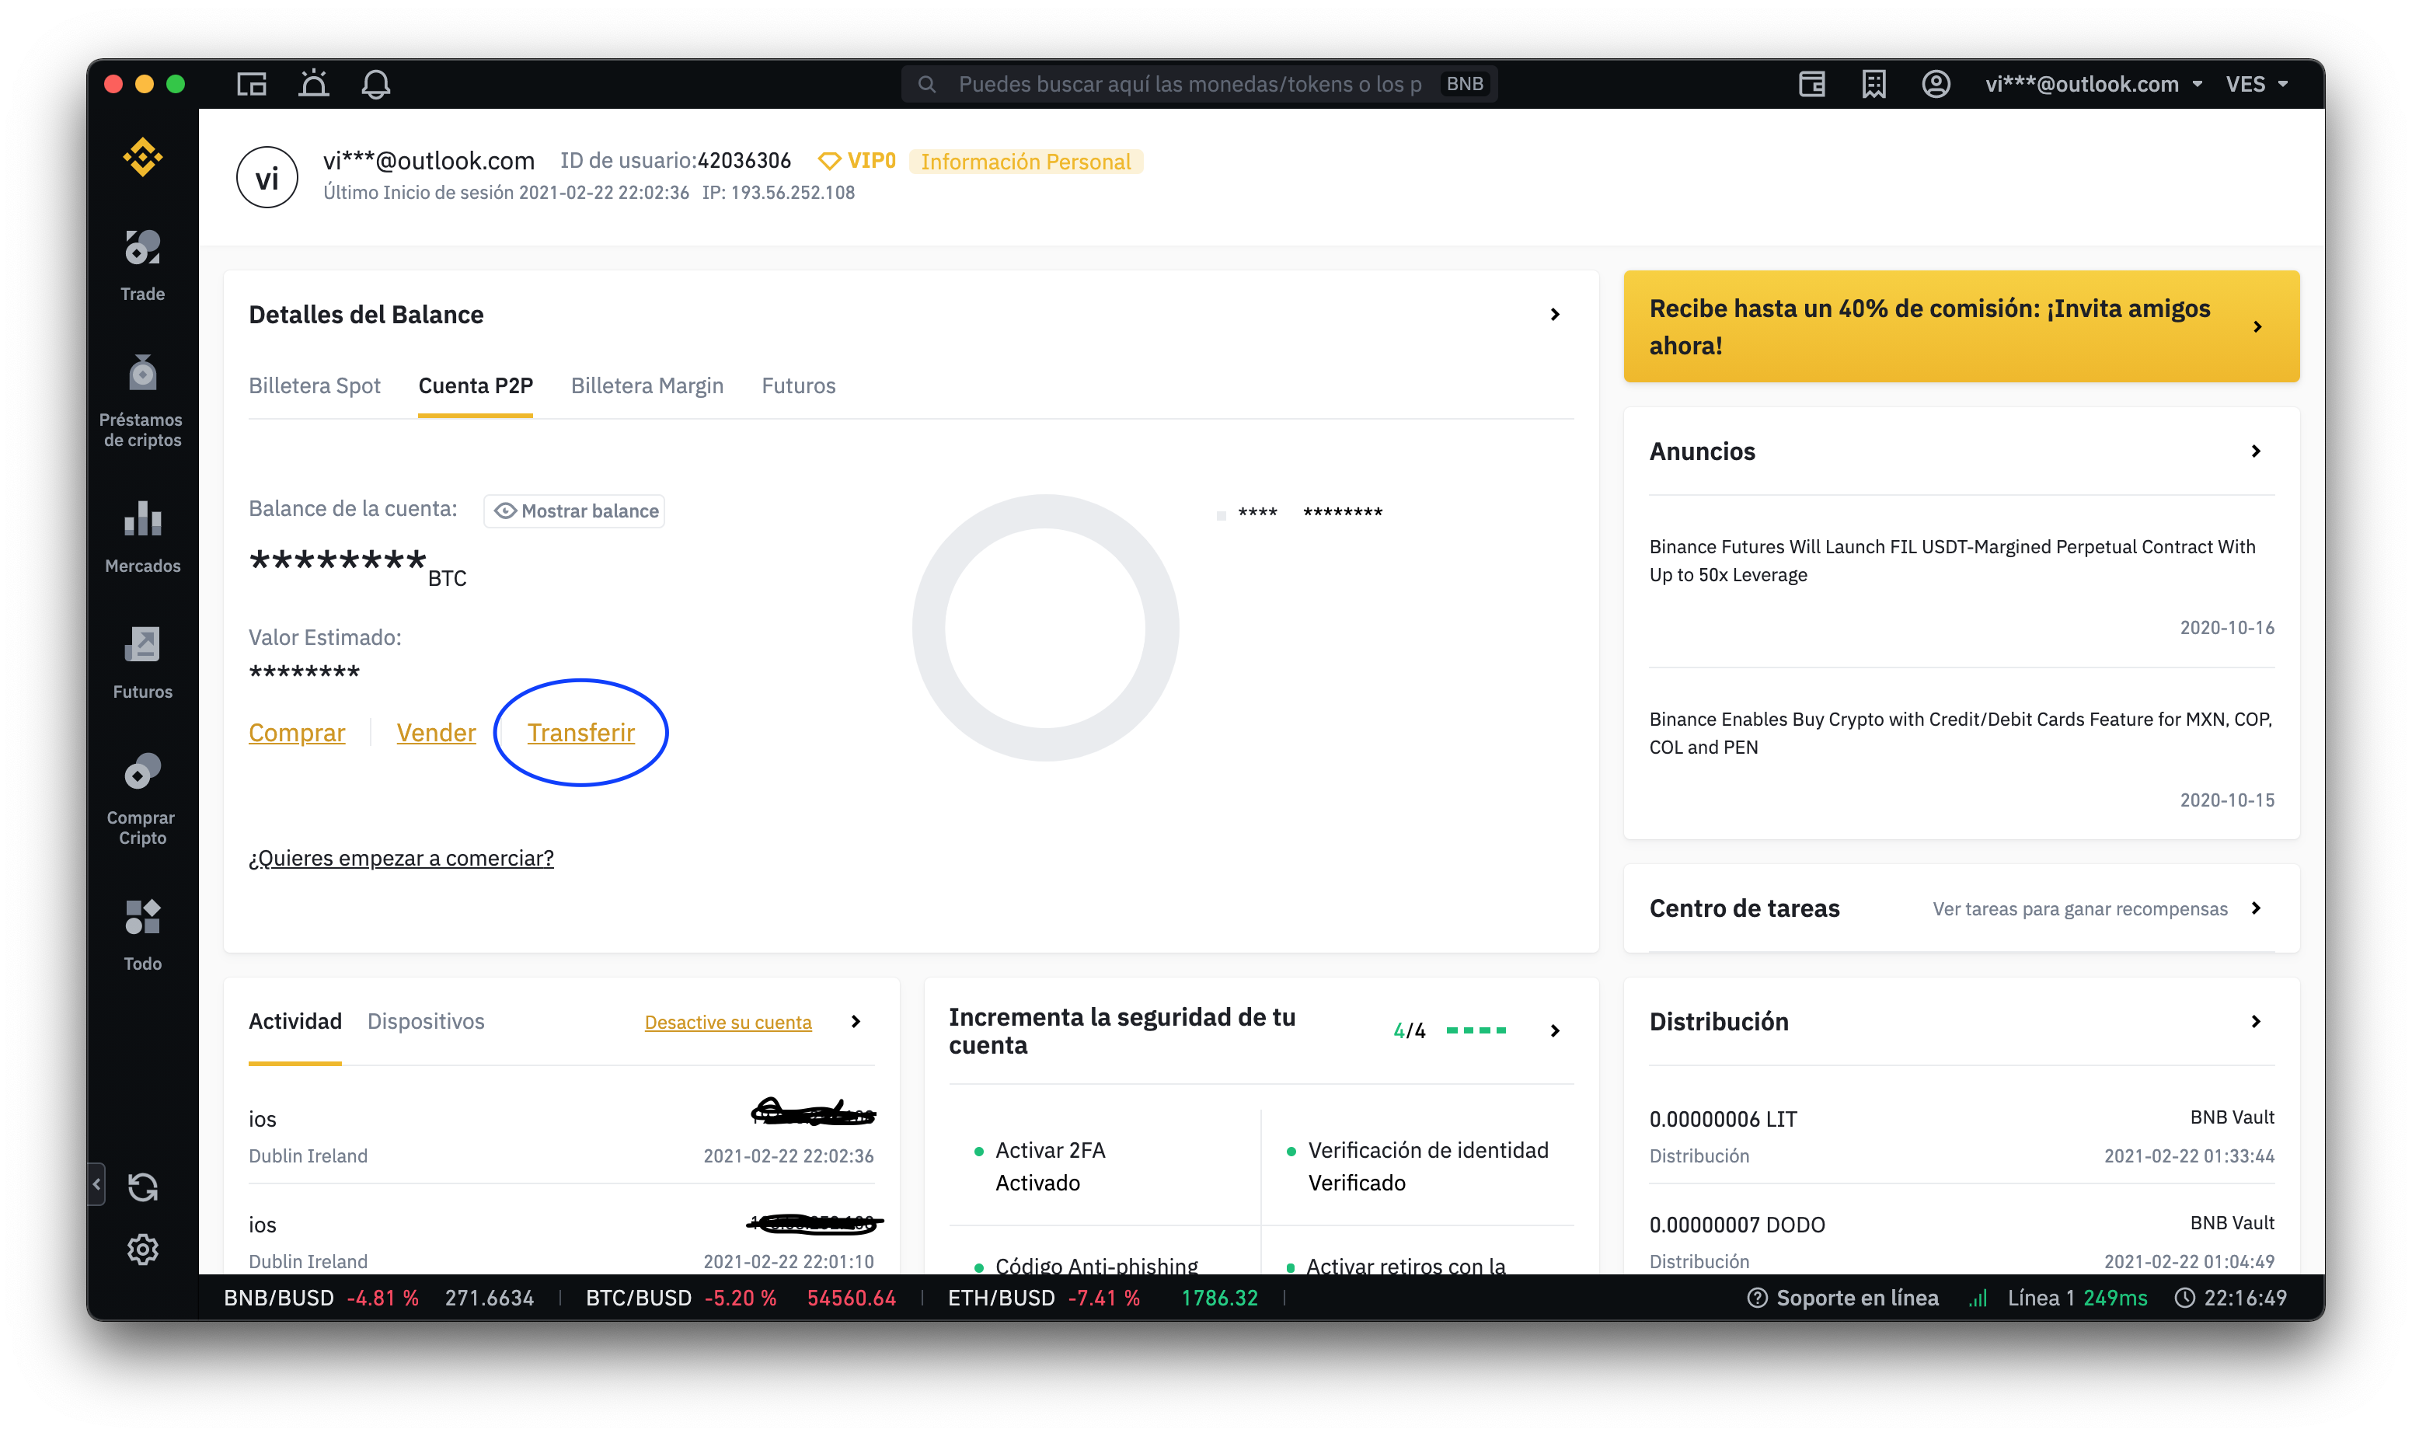This screenshot has width=2412, height=1436.
Task: Open the orders receipt icon in top bar
Action: (1874, 84)
